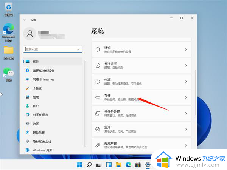Expand the 激活 row chevron

pyautogui.click(x=186, y=129)
